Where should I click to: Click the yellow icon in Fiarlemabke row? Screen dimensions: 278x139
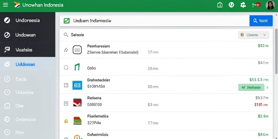[66, 121]
